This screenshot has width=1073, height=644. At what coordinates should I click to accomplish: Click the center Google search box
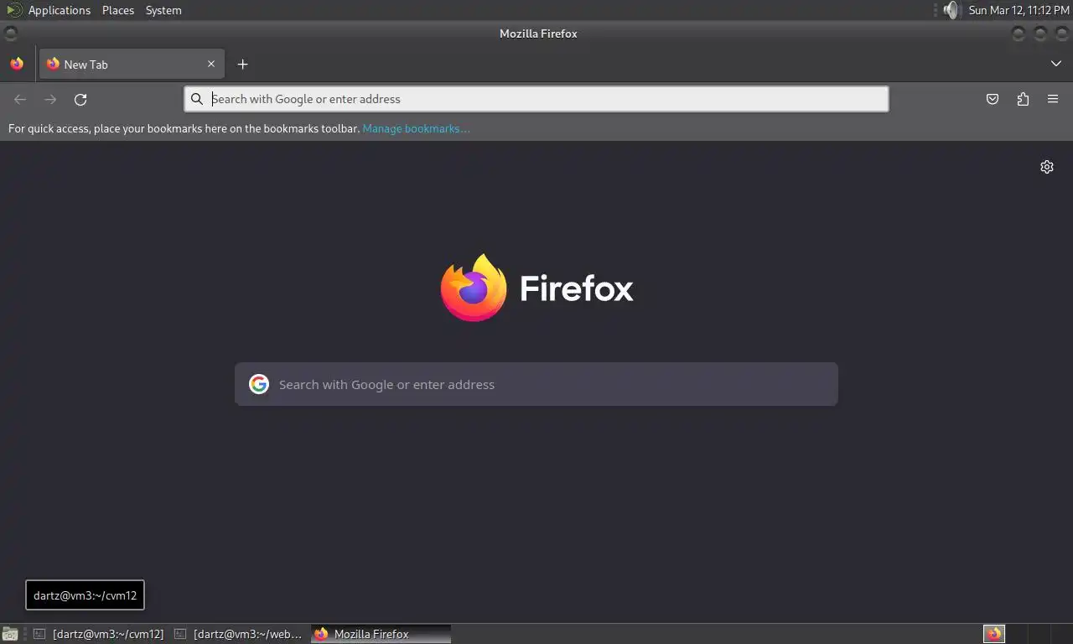click(x=536, y=384)
